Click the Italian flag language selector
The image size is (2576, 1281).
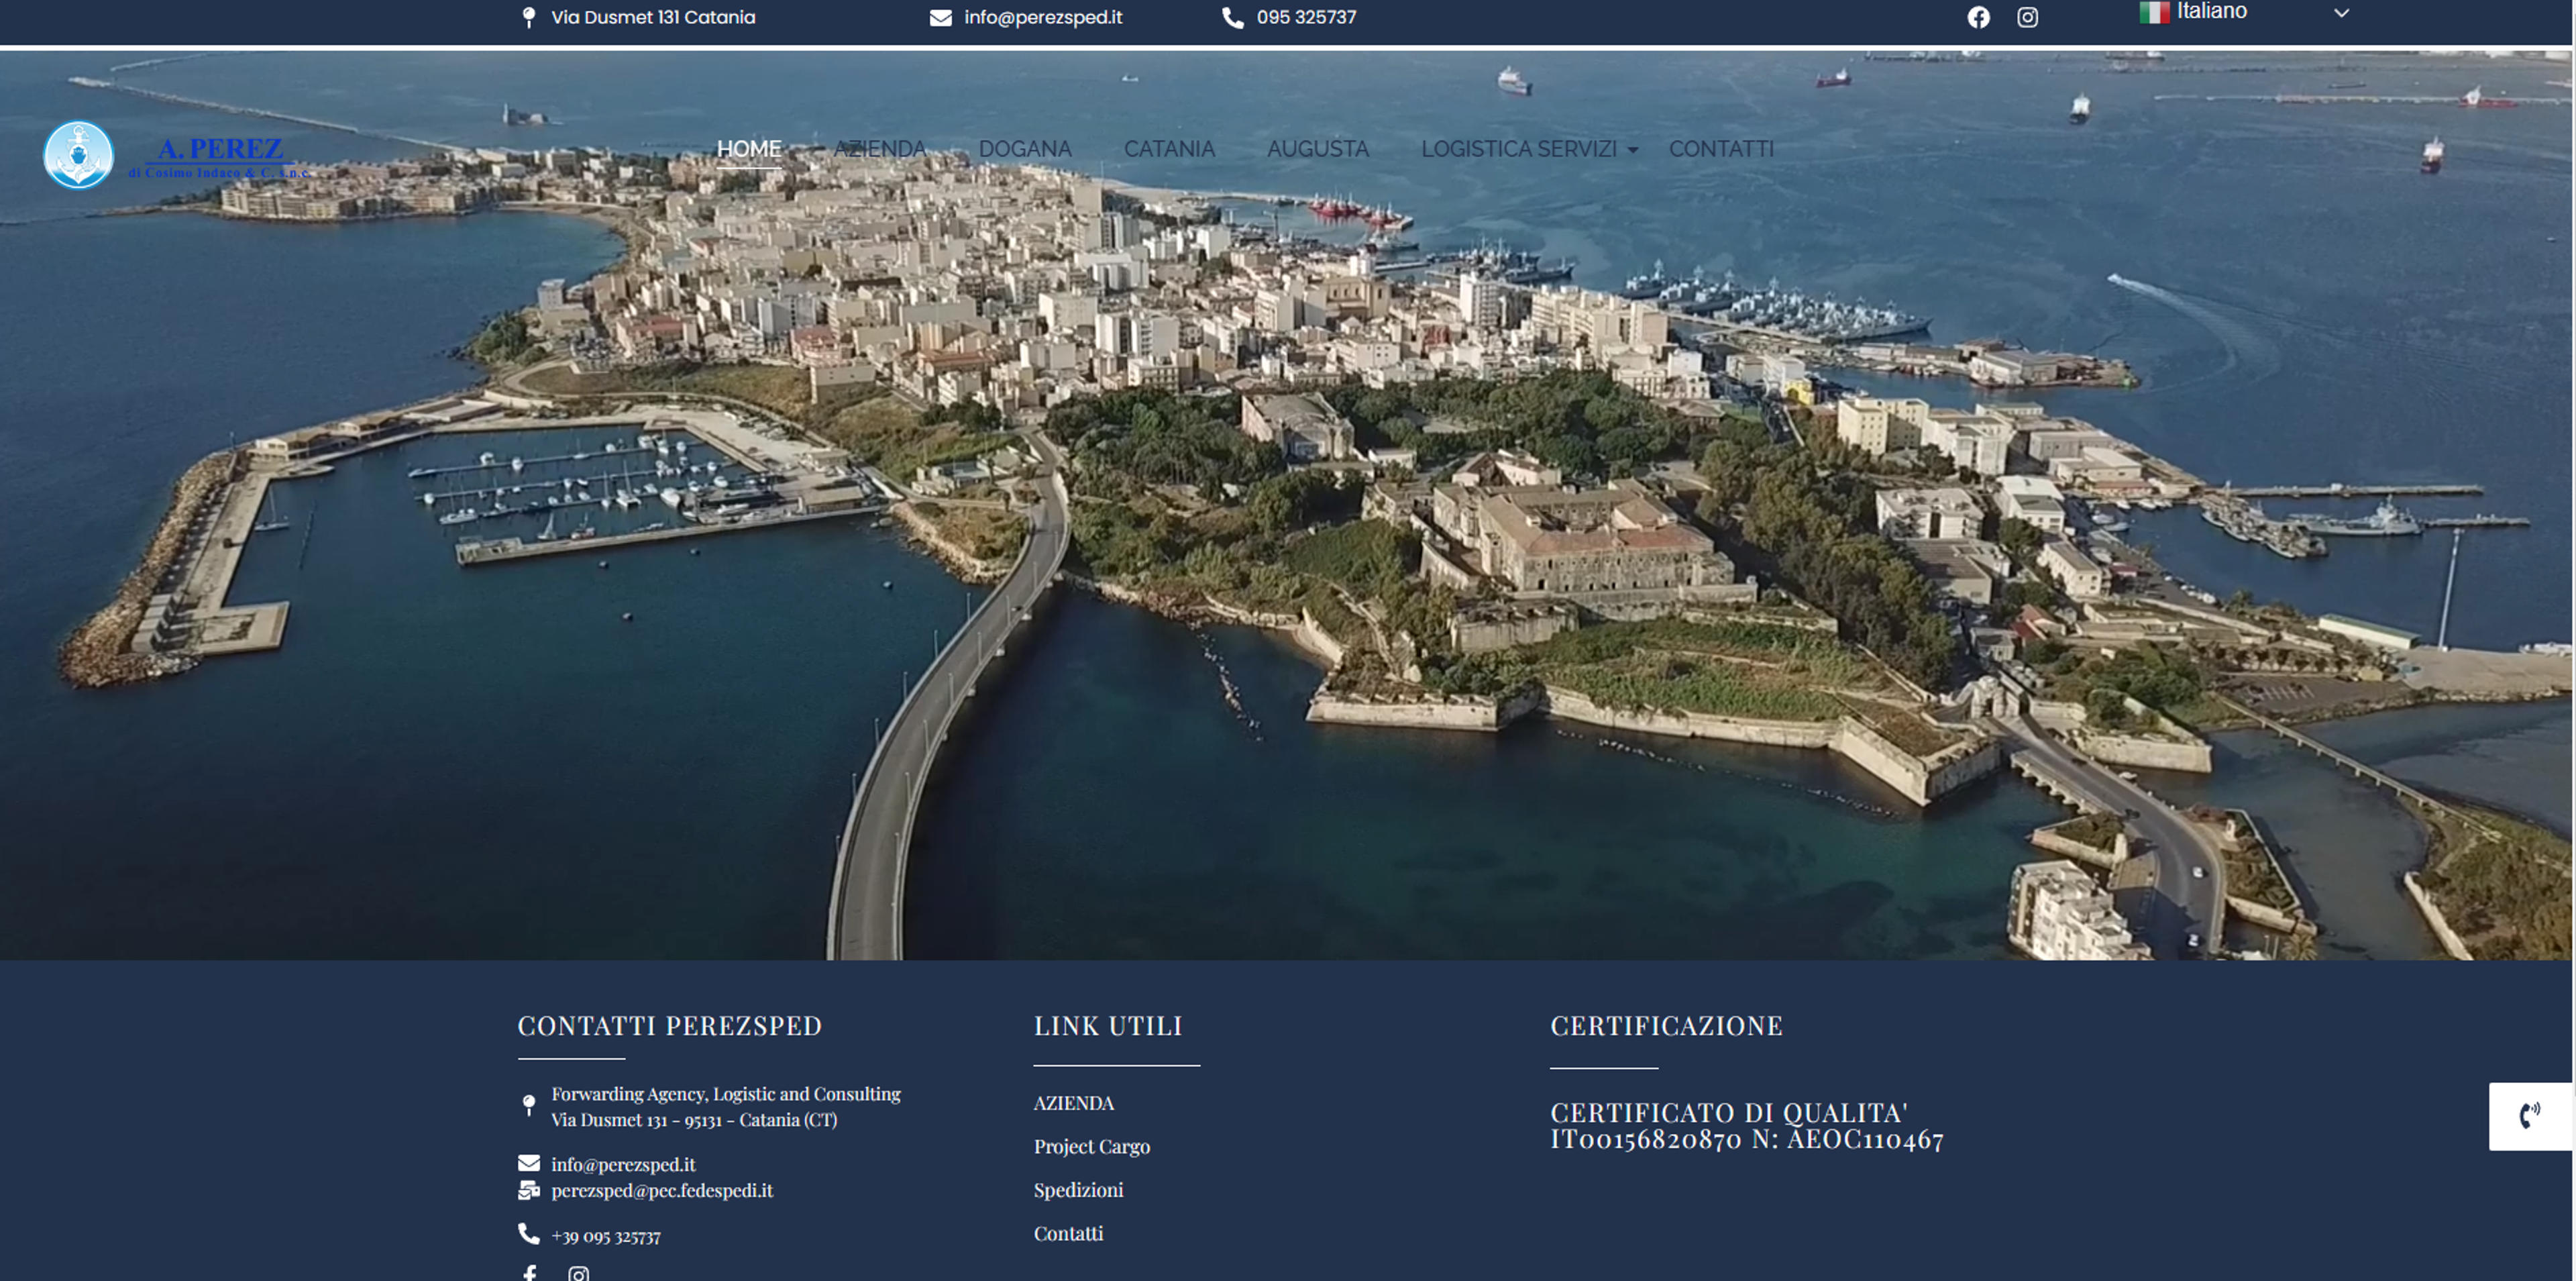click(2154, 12)
